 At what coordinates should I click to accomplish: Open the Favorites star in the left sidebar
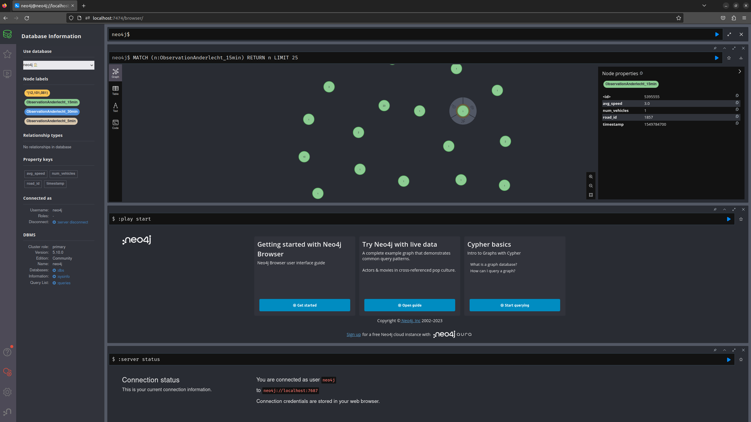pyautogui.click(x=7, y=54)
